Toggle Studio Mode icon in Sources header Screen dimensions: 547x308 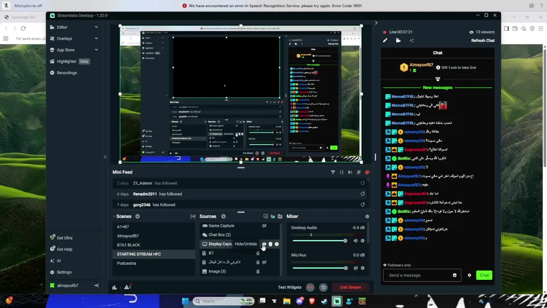(265, 216)
